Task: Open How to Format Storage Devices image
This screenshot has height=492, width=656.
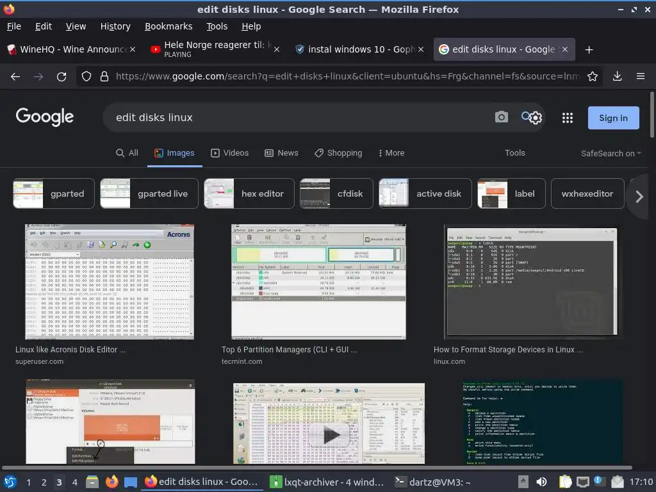Action: [x=532, y=282]
